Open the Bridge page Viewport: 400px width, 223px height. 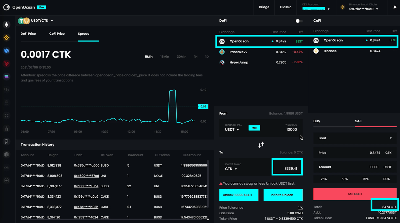(x=264, y=7)
